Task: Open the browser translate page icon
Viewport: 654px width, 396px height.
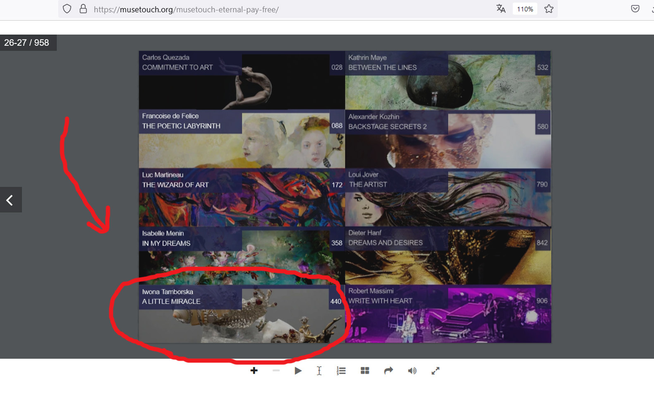Action: (501, 9)
